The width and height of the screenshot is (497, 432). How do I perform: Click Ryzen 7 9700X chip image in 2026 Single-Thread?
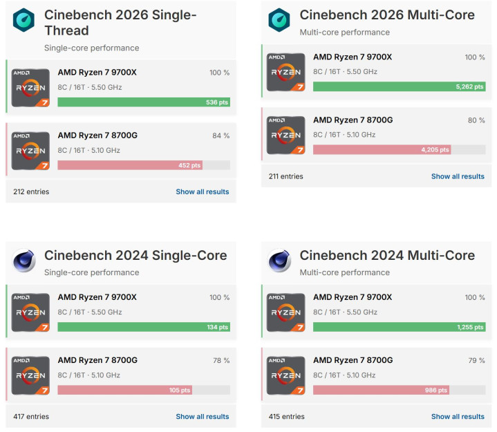point(30,88)
